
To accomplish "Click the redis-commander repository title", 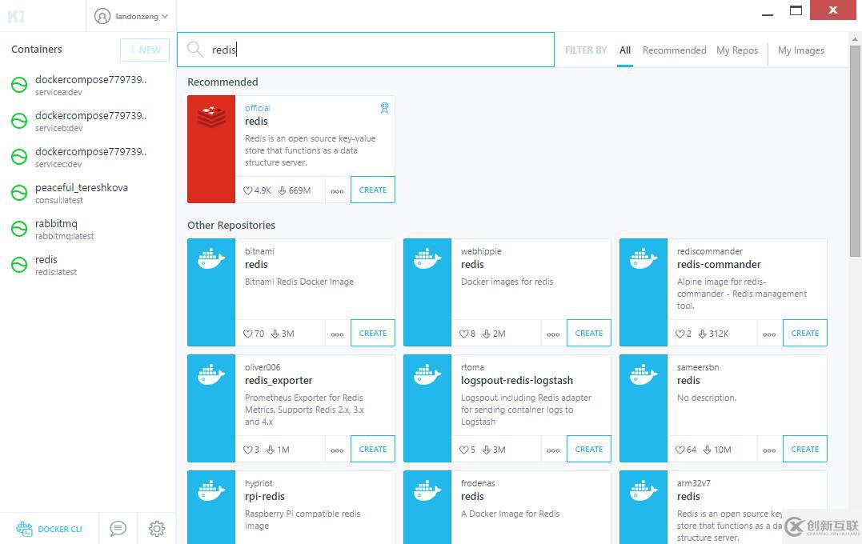I will point(719,264).
